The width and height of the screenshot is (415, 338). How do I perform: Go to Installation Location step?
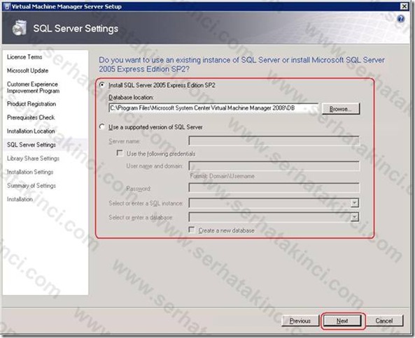31,131
